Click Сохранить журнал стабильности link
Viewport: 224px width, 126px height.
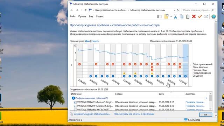(x=92, y=114)
